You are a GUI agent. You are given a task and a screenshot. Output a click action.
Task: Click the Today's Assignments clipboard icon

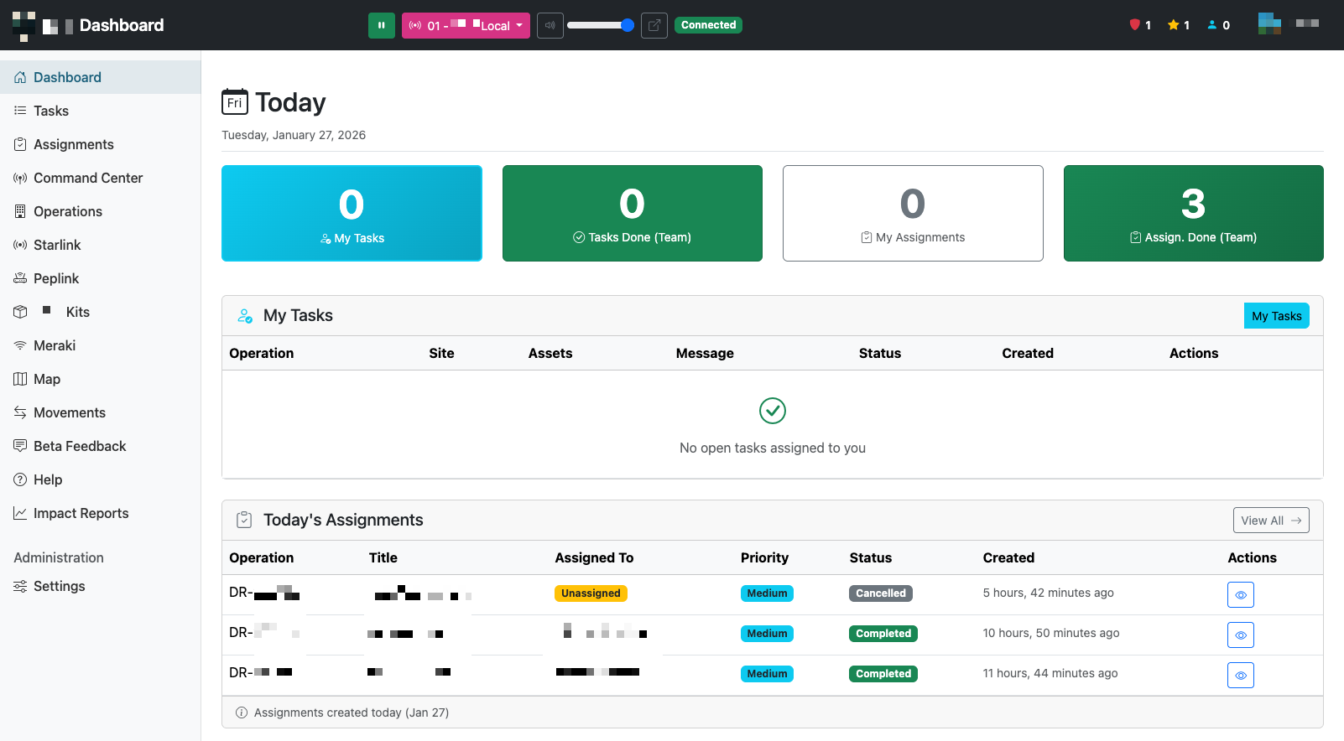244,520
